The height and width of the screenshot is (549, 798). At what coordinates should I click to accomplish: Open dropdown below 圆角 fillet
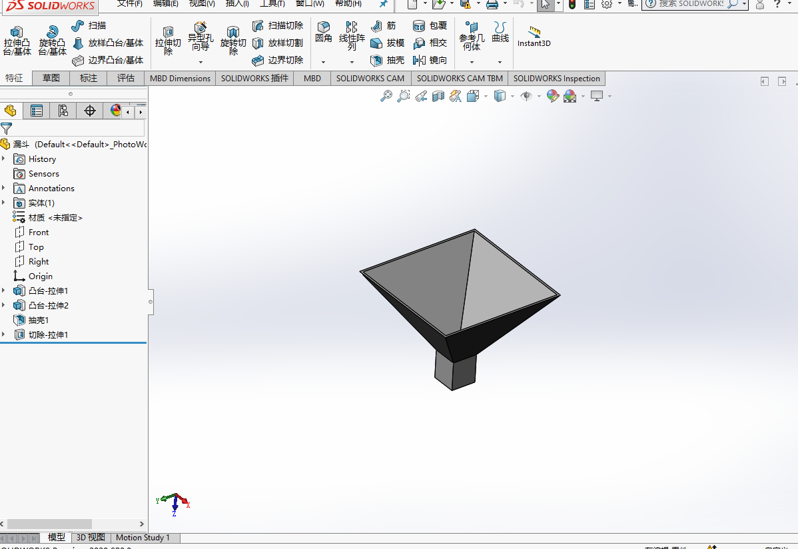coord(323,62)
